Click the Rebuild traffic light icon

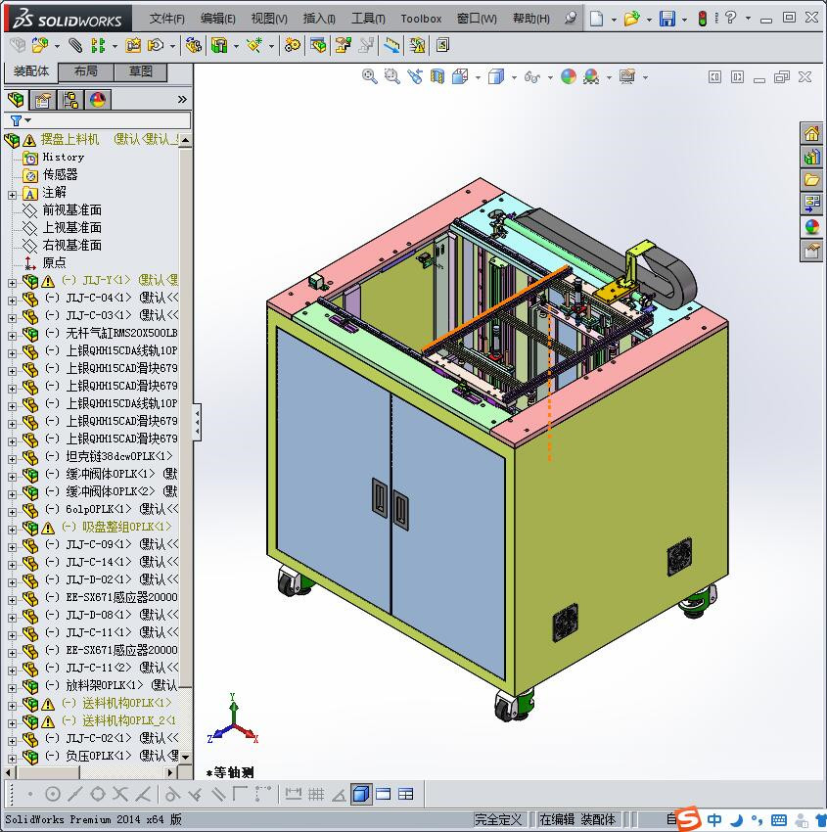coord(703,19)
